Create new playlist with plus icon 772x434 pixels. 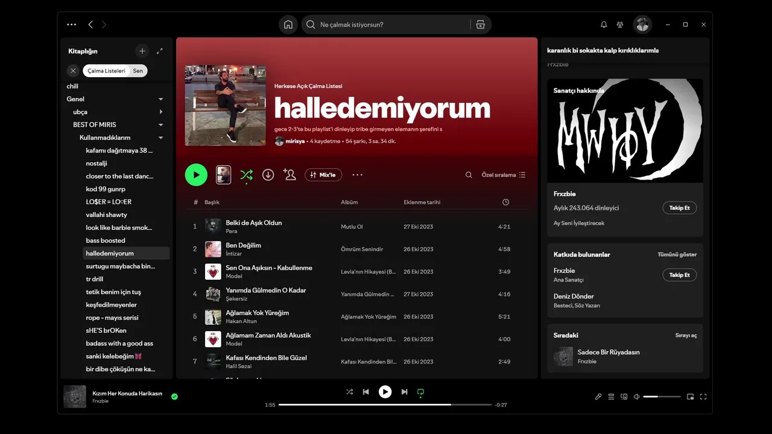coord(142,51)
